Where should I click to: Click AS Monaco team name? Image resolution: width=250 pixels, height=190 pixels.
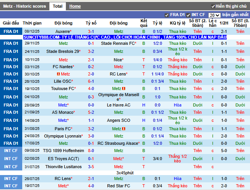[x=64, y=112]
